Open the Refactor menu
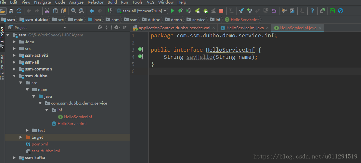The width and height of the screenshot is (361, 163). pos(95,2)
